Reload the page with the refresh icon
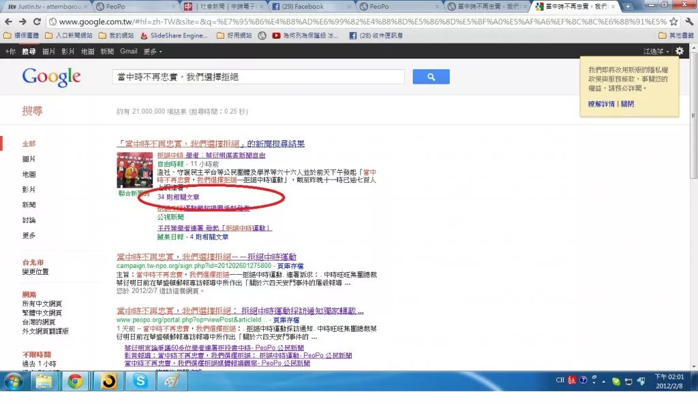 [37, 21]
